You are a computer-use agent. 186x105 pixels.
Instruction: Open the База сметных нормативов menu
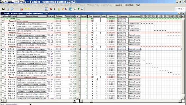pos(35,5)
